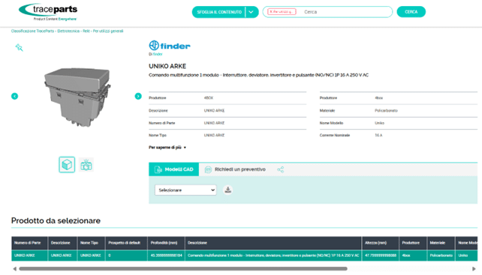Click the pin icon above product image
482x275 pixels.
pos(19,47)
